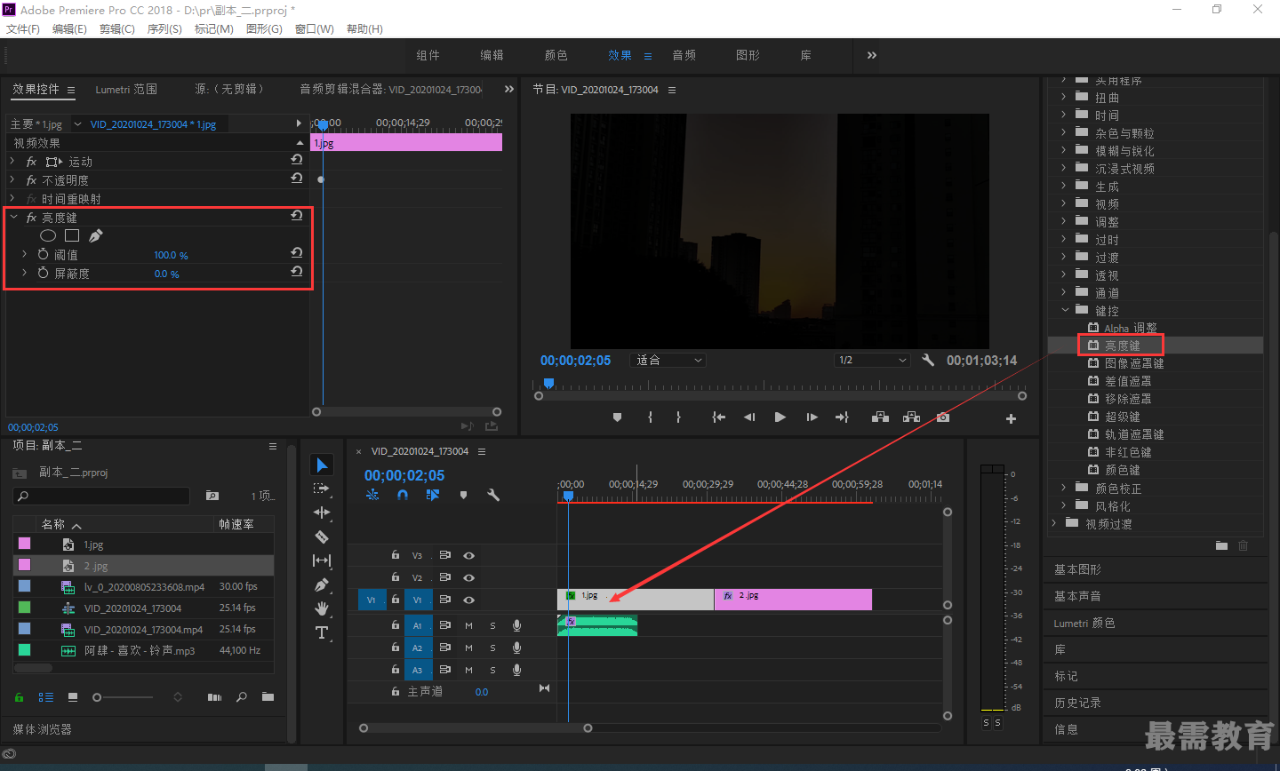Expand the 视频过渡 folder
This screenshot has width=1280, height=771.
tap(1053, 523)
